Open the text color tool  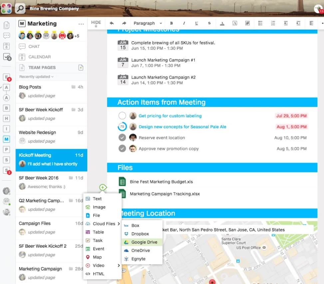[x=222, y=23]
